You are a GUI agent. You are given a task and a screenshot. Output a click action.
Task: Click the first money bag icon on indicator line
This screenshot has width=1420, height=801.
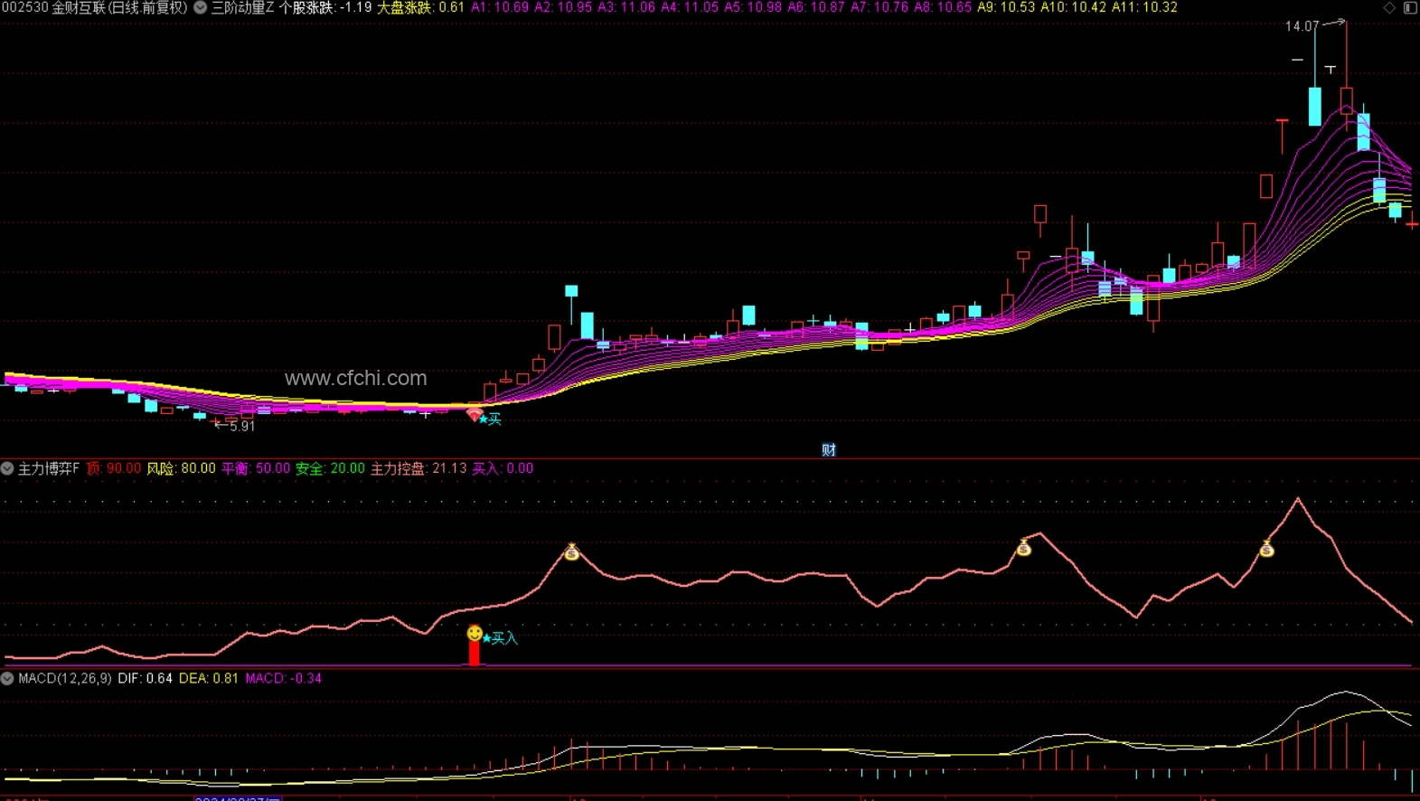point(571,551)
